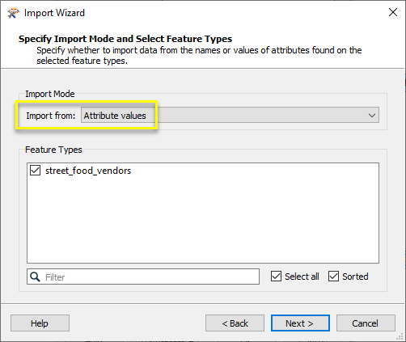Screen dimensions: 406x342
Task: Click the resize grip in dialog corner
Action: pyautogui.click(x=400, y=336)
